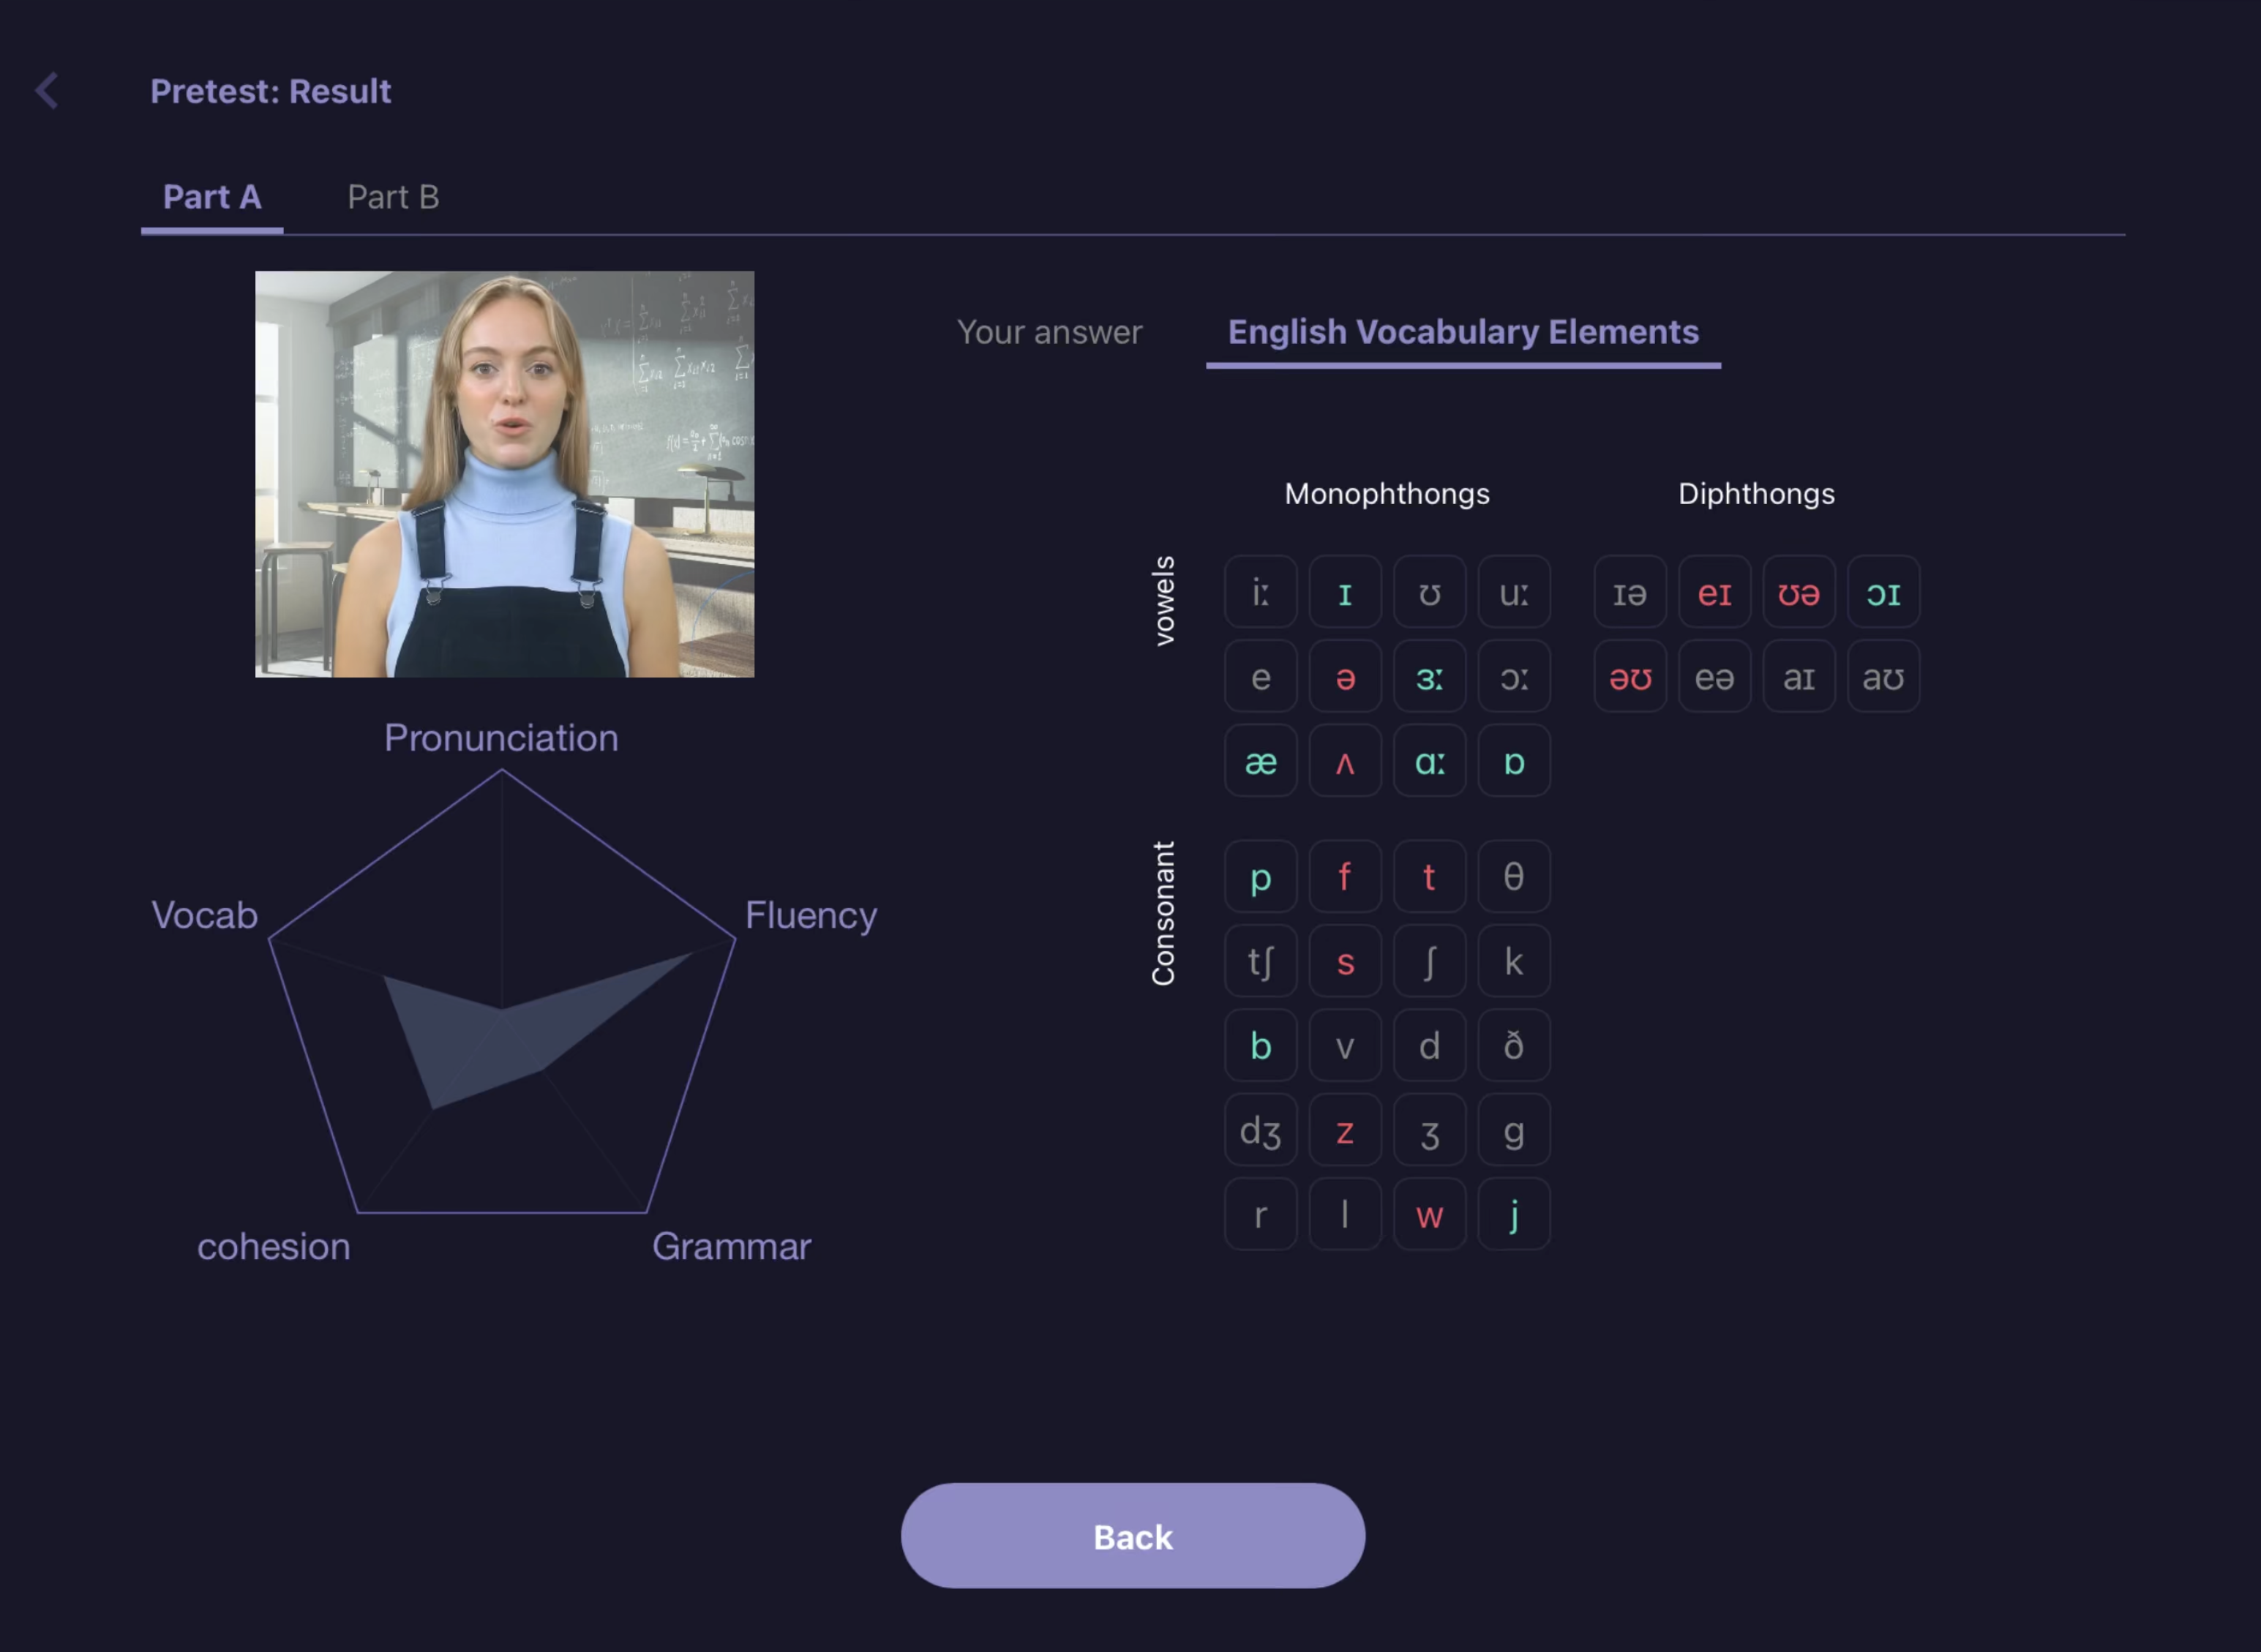Click the əʊ diphthong tile
2261x1652 pixels.
tap(1629, 677)
